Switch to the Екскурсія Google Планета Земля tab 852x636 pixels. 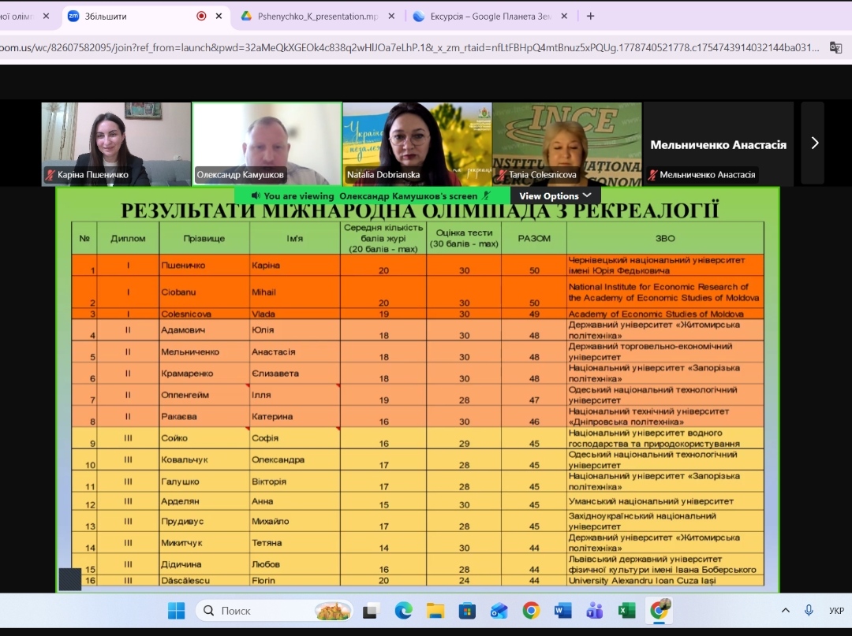pyautogui.click(x=491, y=17)
